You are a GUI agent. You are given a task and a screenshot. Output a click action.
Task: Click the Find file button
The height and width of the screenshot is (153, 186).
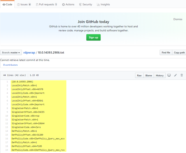pos(166,53)
